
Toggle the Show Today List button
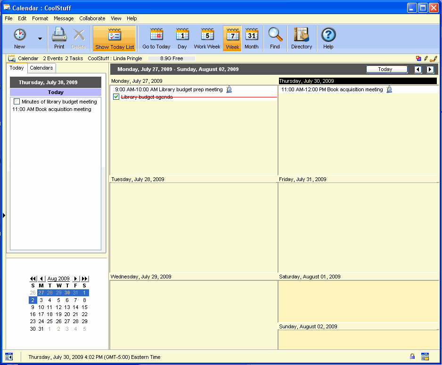tap(115, 38)
